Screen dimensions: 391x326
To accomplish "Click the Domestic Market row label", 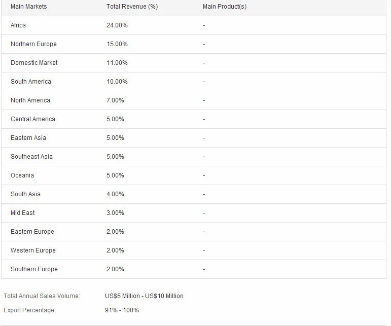I will [34, 63].
